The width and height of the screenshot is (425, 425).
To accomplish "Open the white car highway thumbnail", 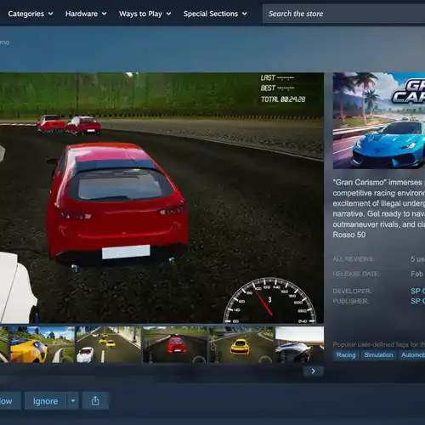I will 109,344.
